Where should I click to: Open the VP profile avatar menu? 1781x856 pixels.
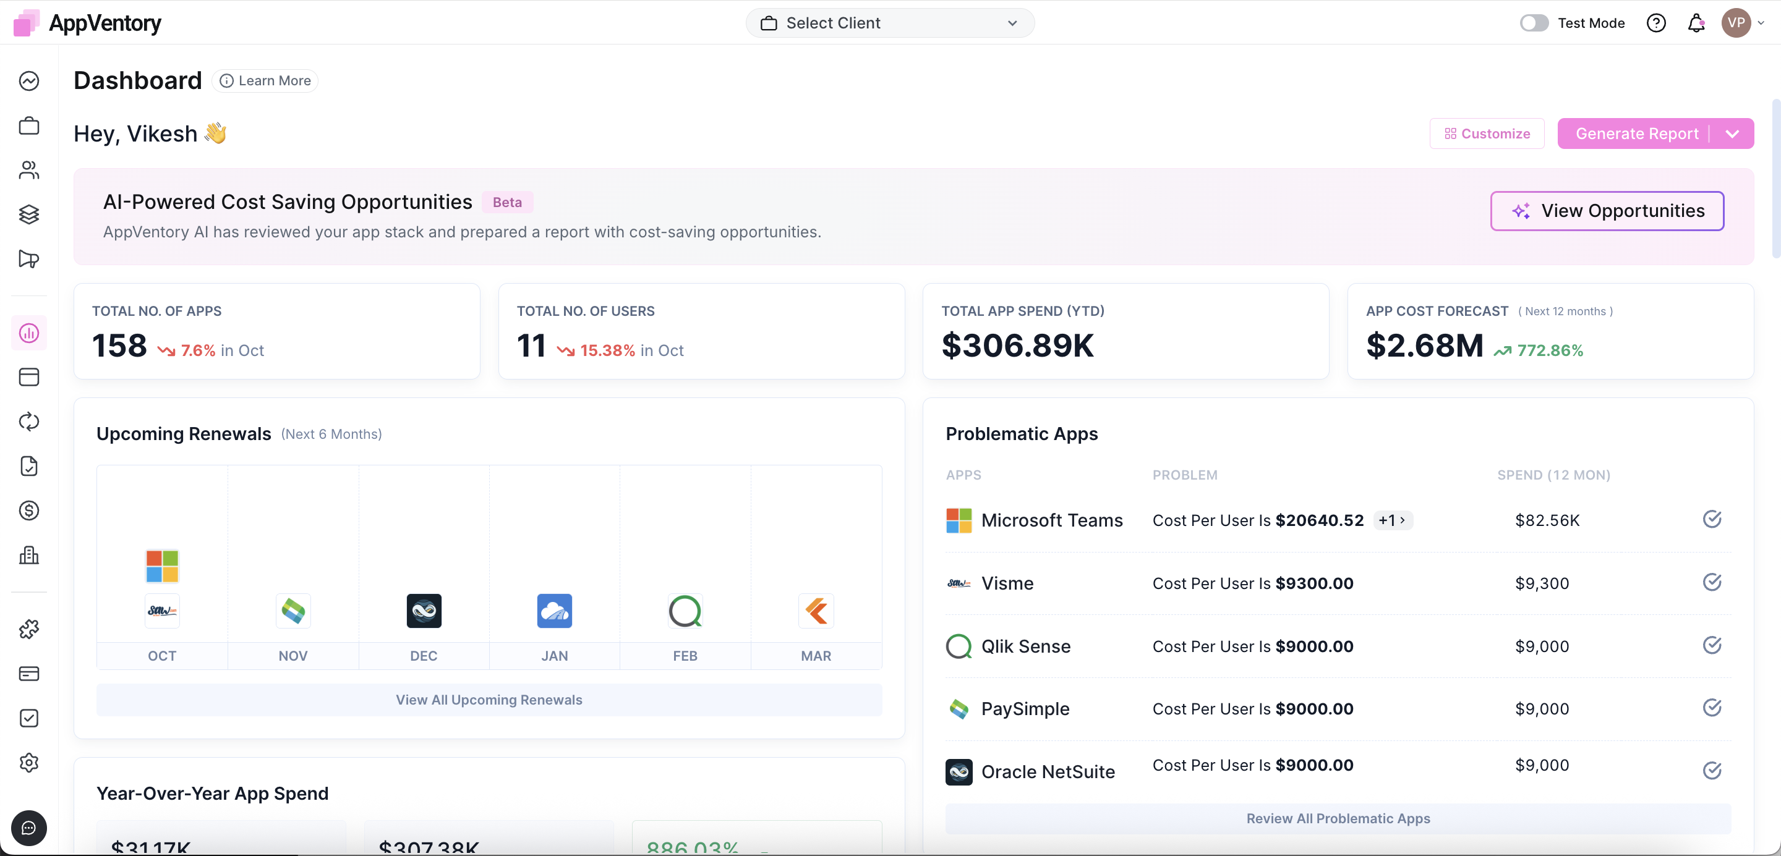[1736, 23]
